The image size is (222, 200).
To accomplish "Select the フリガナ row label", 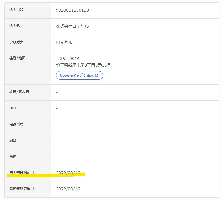I will [16, 42].
